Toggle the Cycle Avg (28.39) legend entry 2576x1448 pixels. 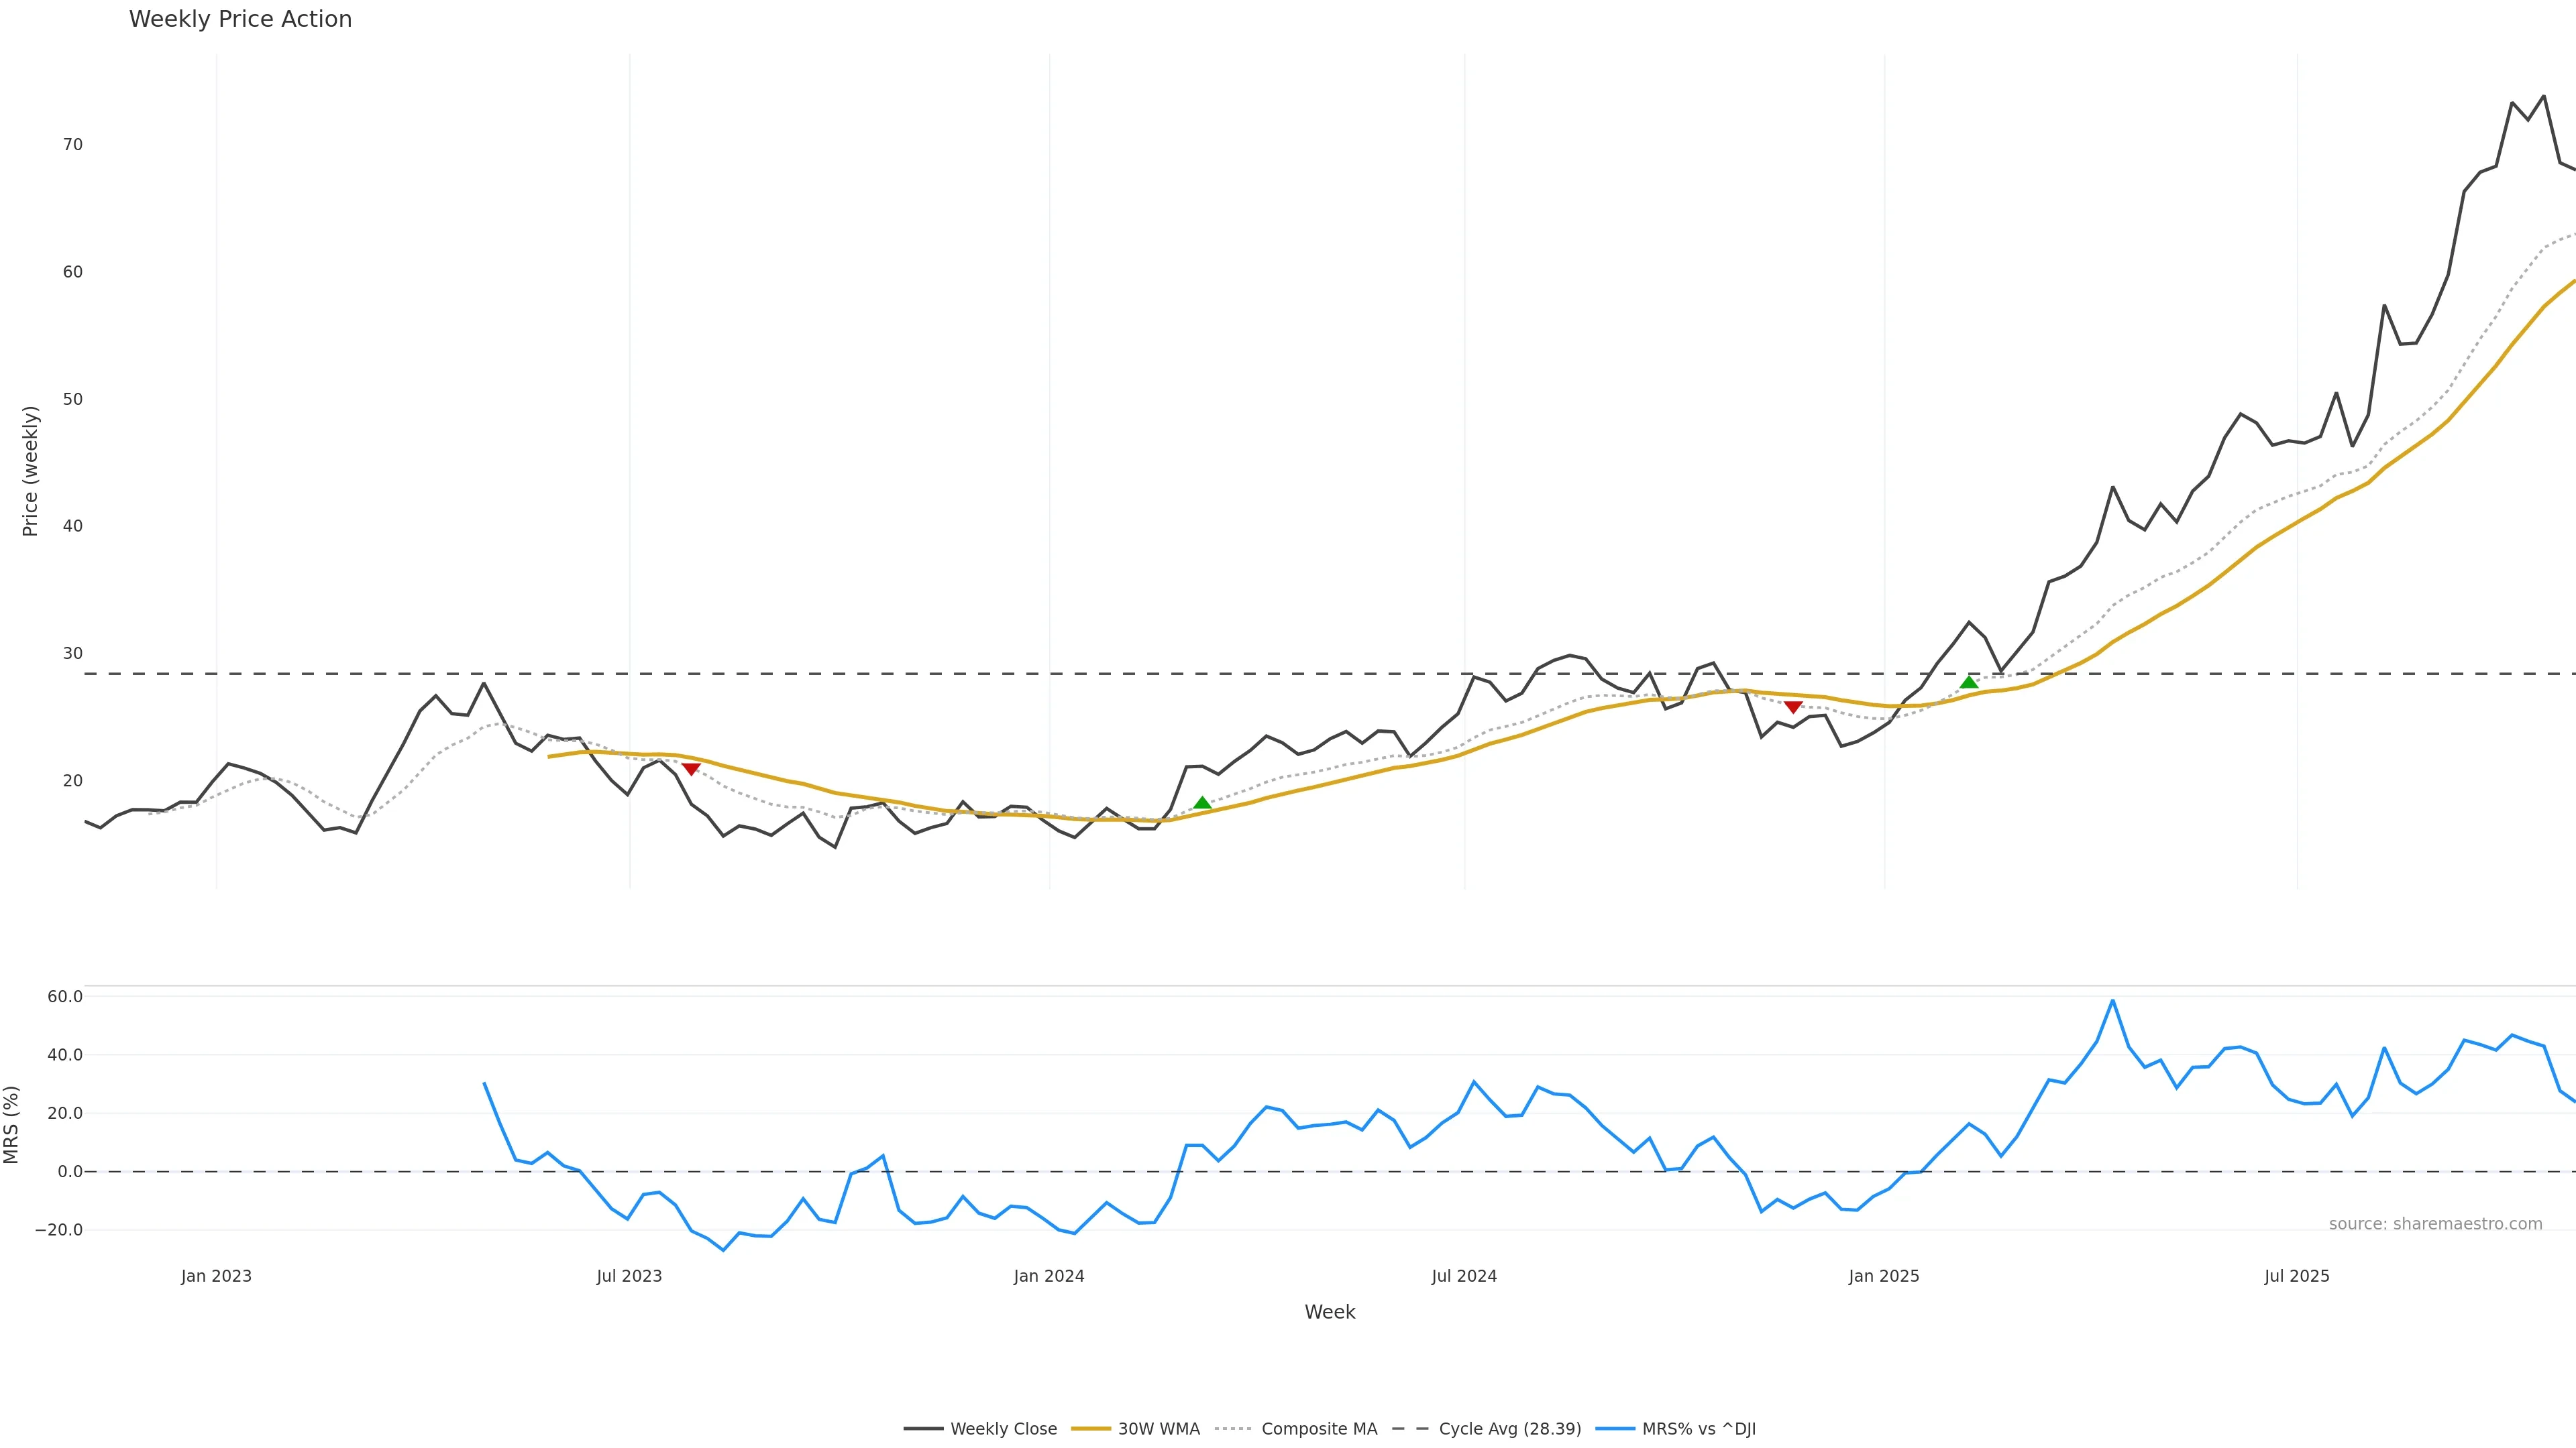coord(1509,1429)
